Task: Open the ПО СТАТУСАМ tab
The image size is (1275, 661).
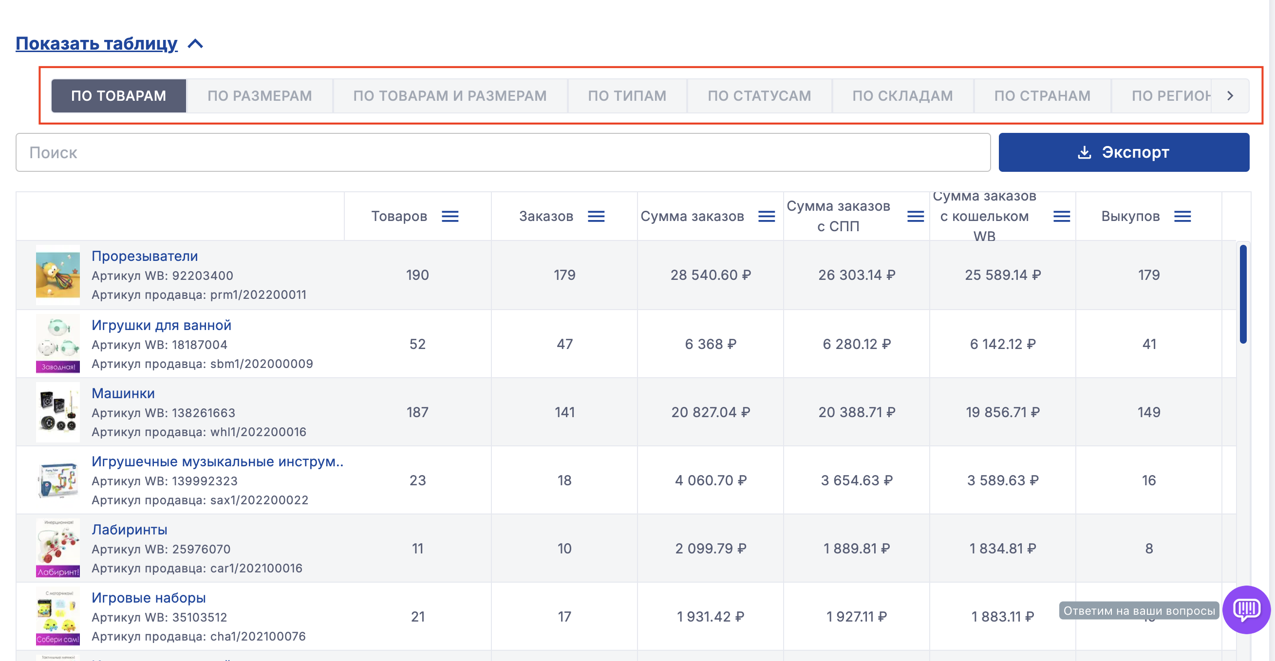Action: [759, 95]
